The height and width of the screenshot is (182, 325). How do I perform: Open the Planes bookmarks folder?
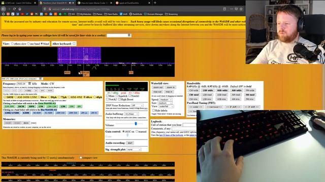[x=97, y=14]
